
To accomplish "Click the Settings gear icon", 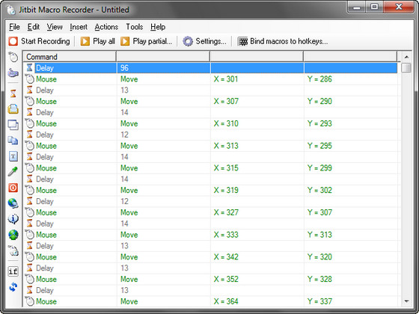I will [x=188, y=41].
